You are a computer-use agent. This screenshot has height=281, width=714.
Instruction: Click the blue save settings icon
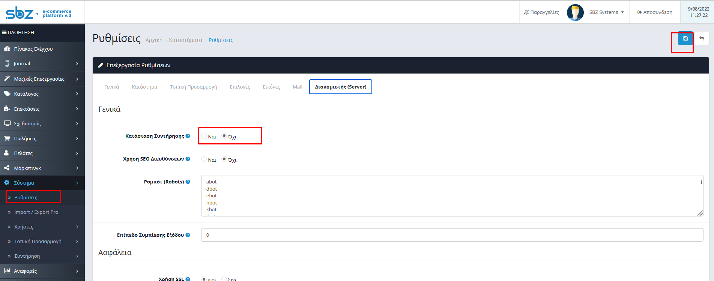click(x=685, y=39)
